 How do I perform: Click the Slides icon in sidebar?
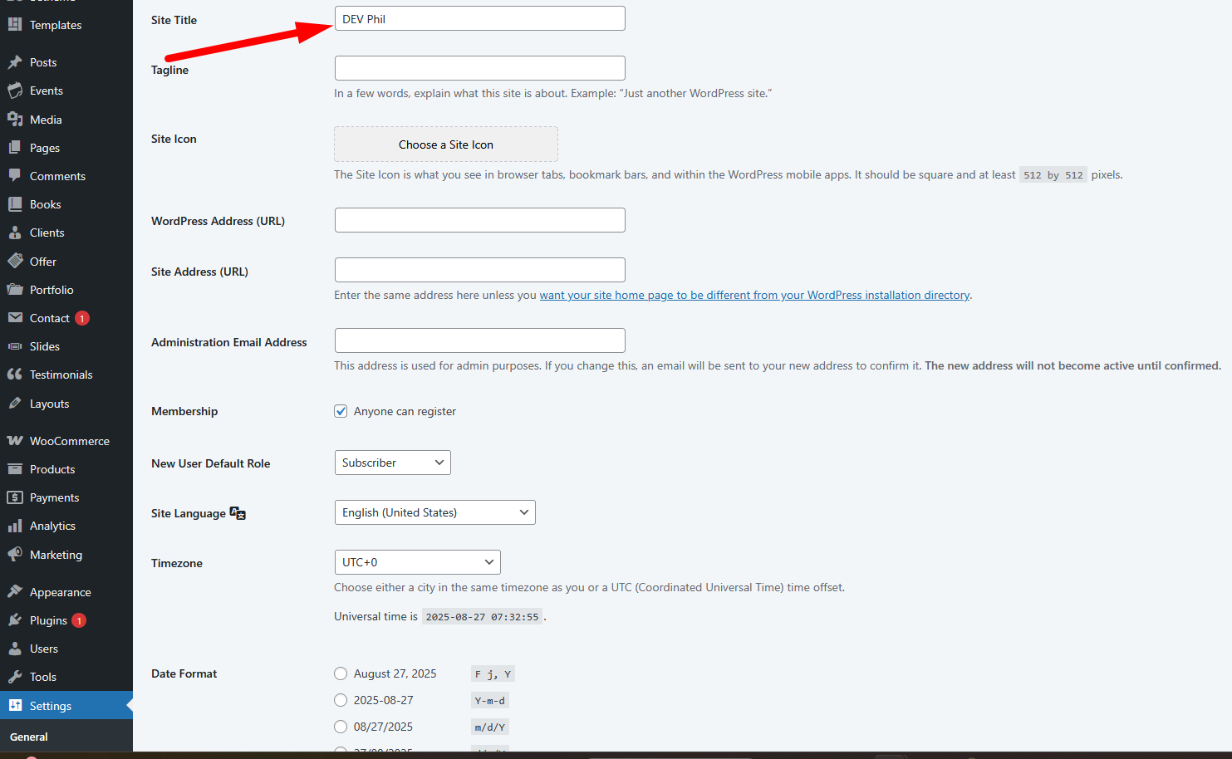tap(15, 346)
